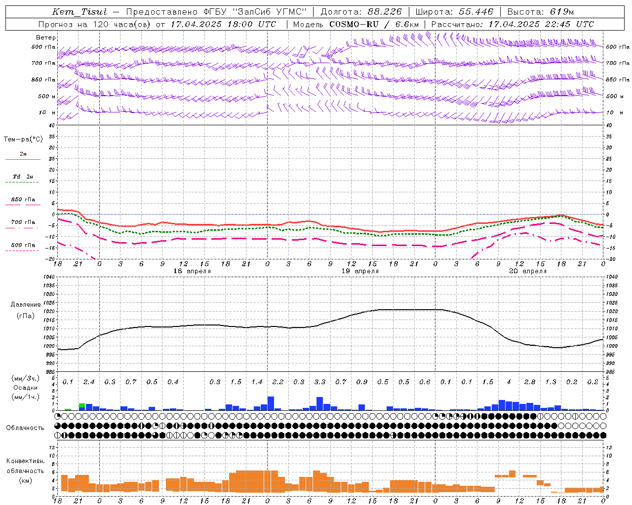Click the station name Kem_Tisul

pyautogui.click(x=79, y=12)
